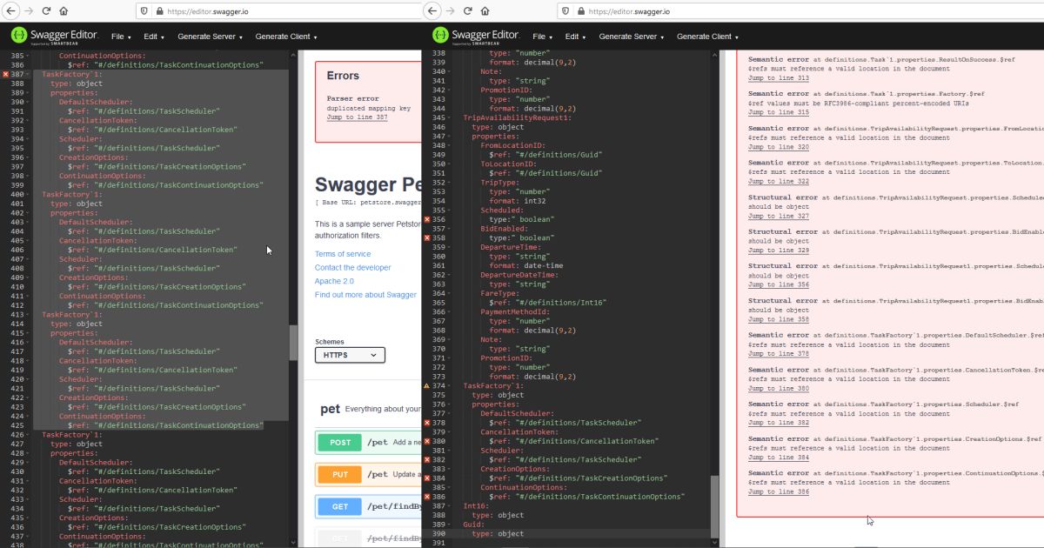Expand the GET /pet/findBy operation

point(368,506)
